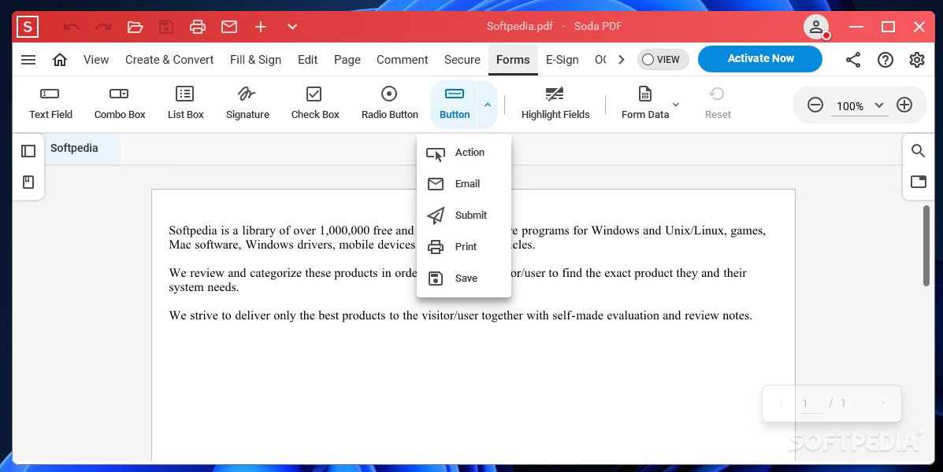Screen dimensions: 943x472
Task: Redo the last action
Action: 103,27
